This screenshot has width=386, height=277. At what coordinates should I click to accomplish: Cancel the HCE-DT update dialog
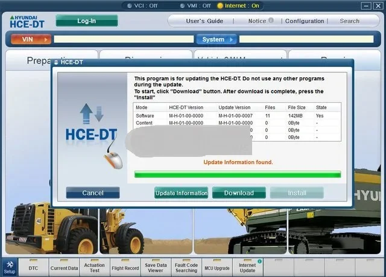pos(93,193)
